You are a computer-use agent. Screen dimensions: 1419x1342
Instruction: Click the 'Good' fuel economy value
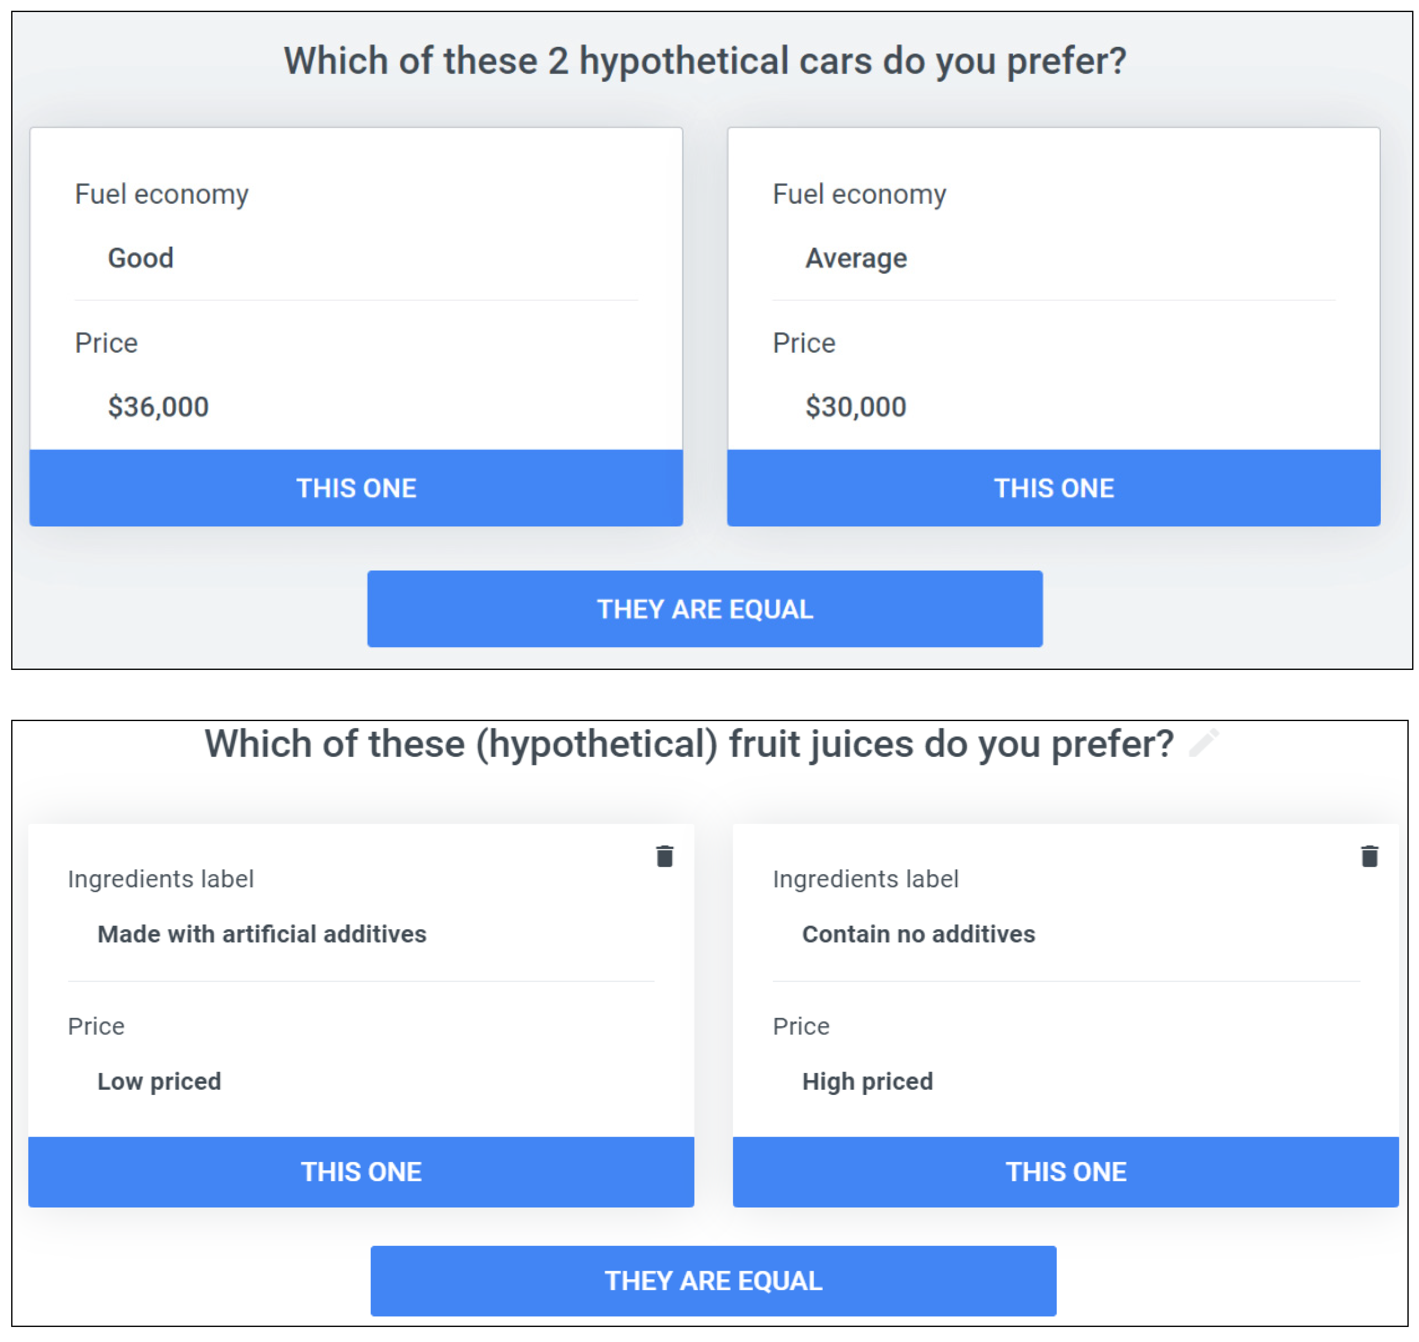tap(141, 258)
